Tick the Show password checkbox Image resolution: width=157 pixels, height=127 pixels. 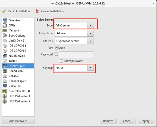61,61
